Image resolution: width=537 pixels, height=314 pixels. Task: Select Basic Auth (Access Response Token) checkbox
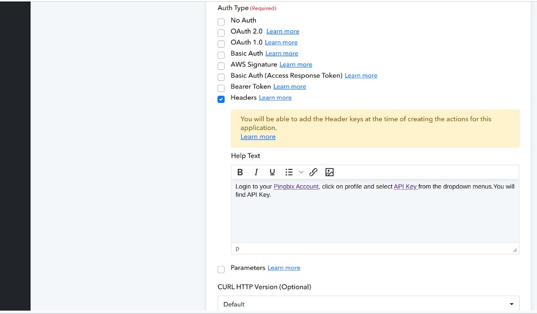(221, 77)
